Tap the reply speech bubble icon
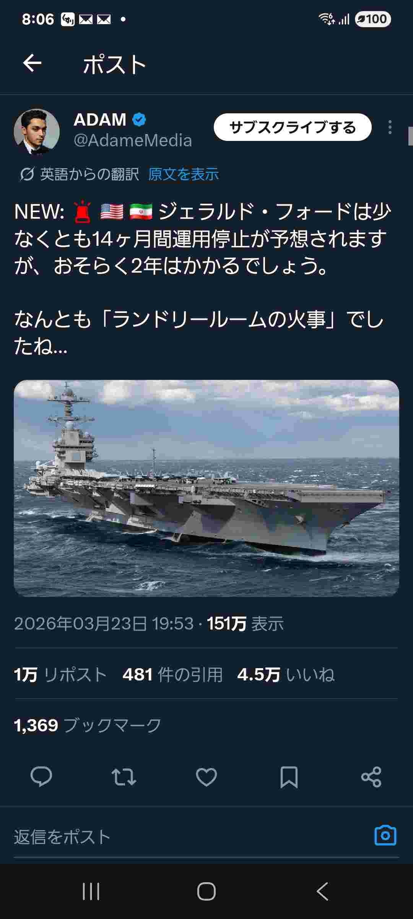This screenshot has width=413, height=919. coord(41,777)
